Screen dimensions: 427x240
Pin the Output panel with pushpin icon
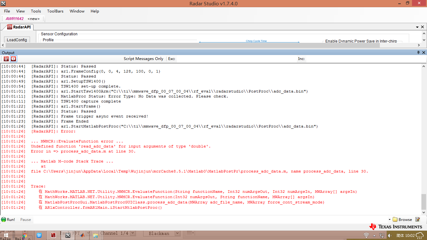(418, 52)
